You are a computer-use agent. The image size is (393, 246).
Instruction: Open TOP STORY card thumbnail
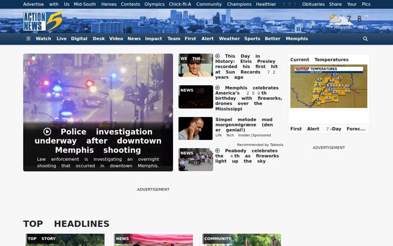click(x=65, y=240)
